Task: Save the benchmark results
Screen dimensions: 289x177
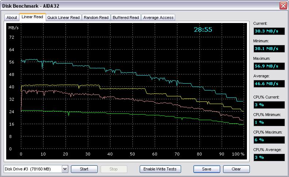Action: point(207,169)
